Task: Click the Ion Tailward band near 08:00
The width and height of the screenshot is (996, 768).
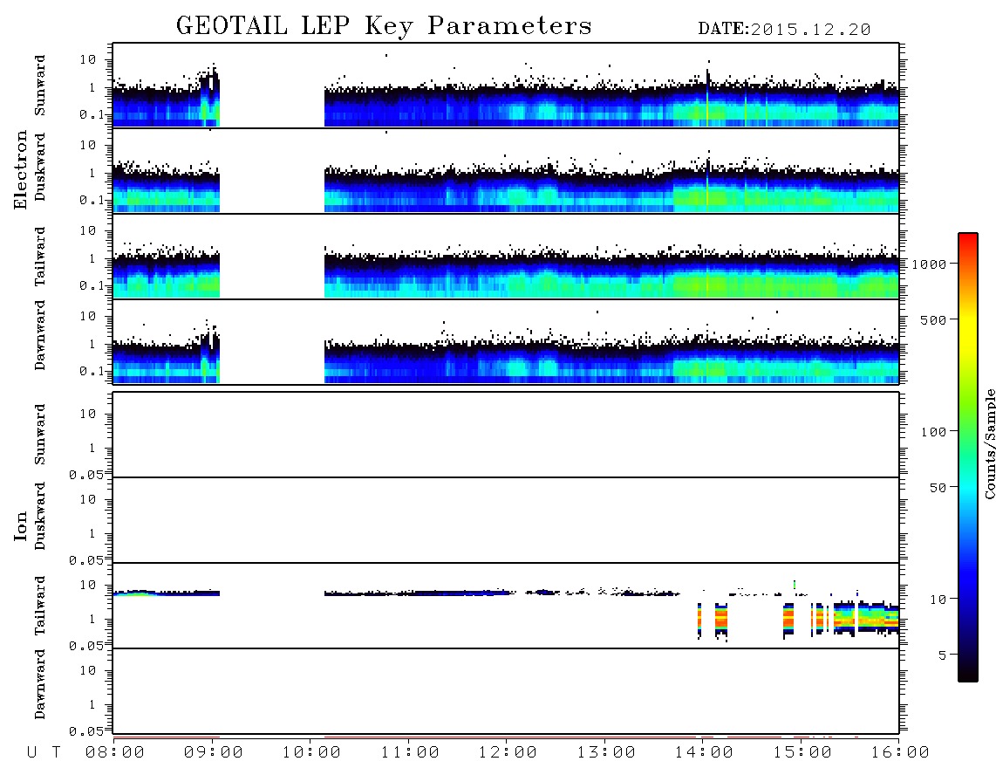Action: click(x=167, y=593)
